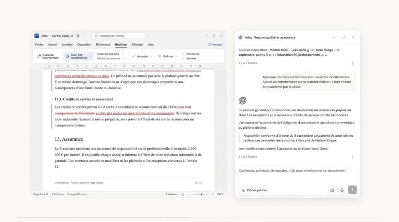Open the Fichier menu

coord(39,45)
